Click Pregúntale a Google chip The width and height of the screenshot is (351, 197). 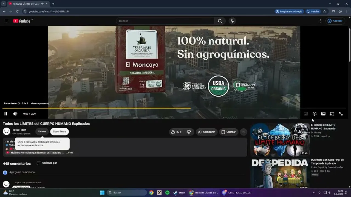point(289,11)
